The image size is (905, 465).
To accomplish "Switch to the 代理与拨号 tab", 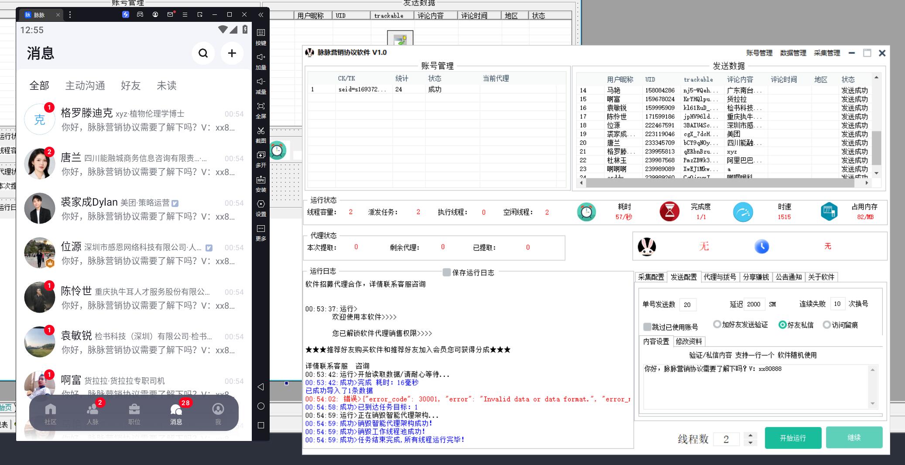I will (x=720, y=277).
